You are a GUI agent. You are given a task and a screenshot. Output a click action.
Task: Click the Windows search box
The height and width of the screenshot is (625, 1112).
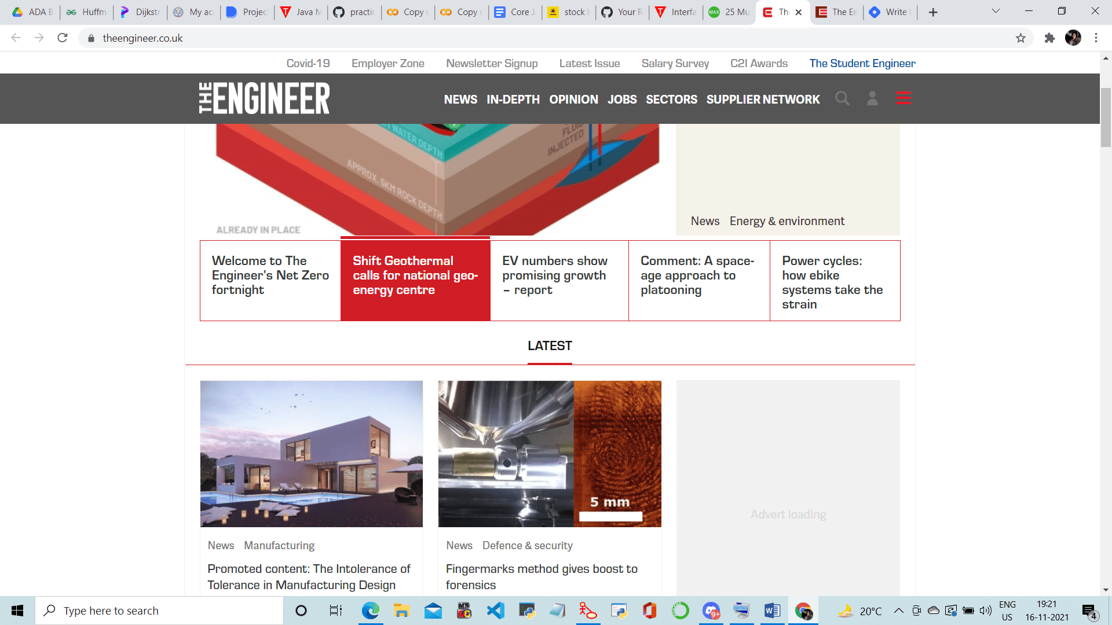159,611
